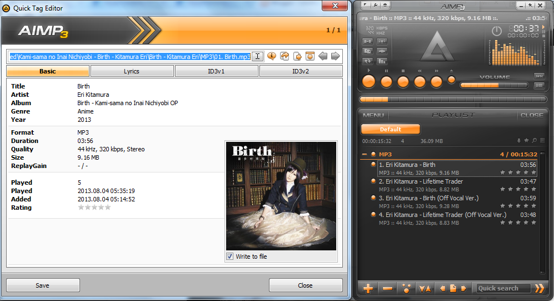554x301 pixels.
Task: Click the page-with-arrow icon in tag editor toolbar
Action: [x=297, y=56]
